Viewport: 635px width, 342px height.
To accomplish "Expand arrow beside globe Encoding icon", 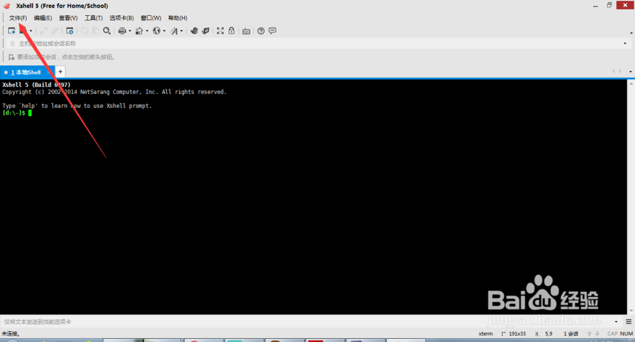I will (x=164, y=30).
